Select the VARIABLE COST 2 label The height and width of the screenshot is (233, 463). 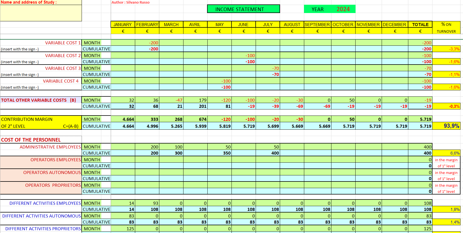pos(63,55)
